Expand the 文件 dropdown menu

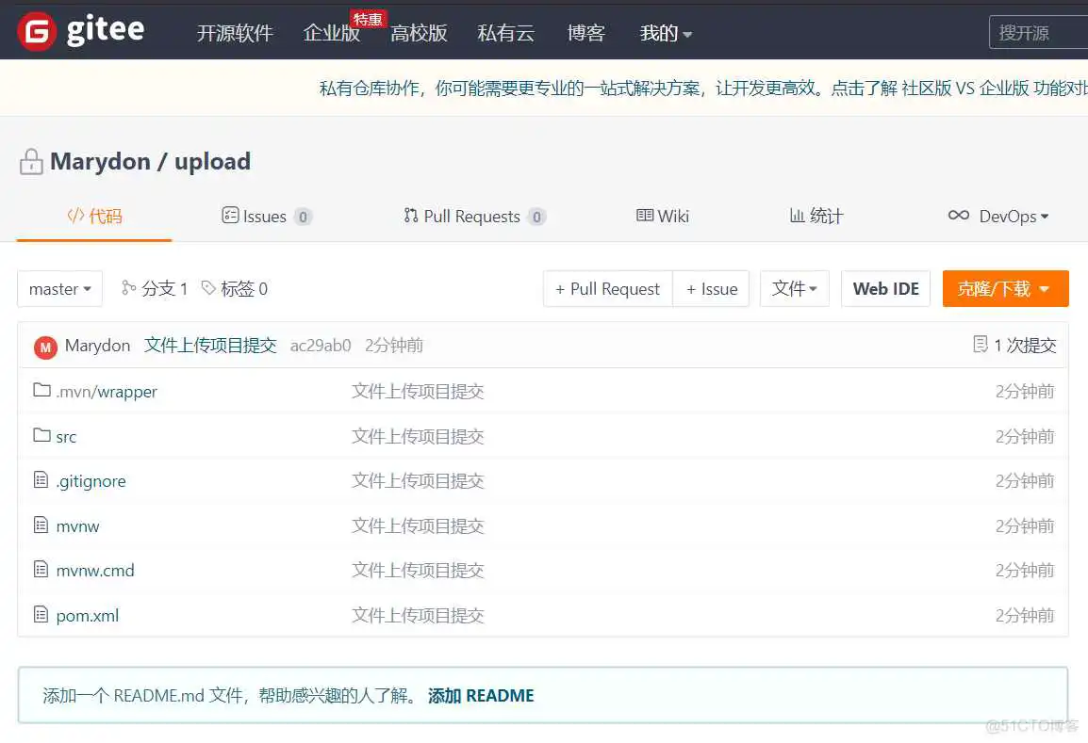(794, 289)
